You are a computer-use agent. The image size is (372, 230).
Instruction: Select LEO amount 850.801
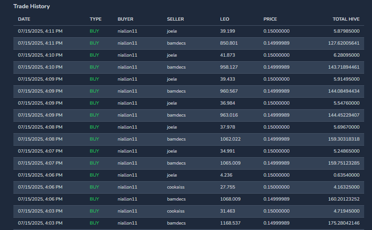point(229,43)
